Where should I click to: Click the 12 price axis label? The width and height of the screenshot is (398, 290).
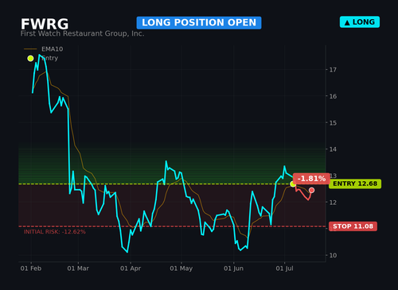tap(333, 203)
